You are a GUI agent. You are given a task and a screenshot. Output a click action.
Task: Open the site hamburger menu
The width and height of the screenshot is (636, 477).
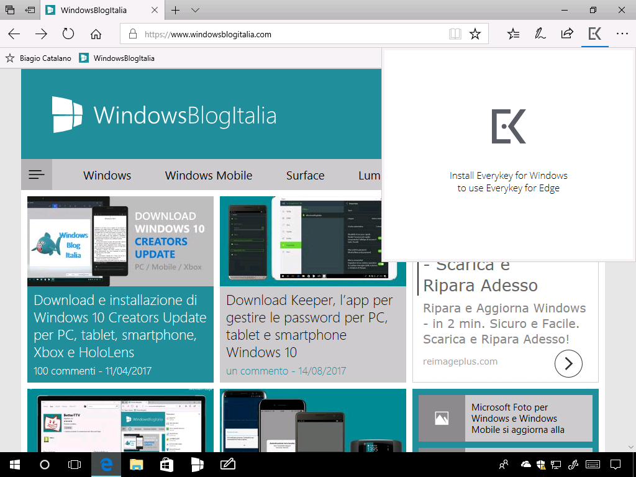(x=37, y=175)
